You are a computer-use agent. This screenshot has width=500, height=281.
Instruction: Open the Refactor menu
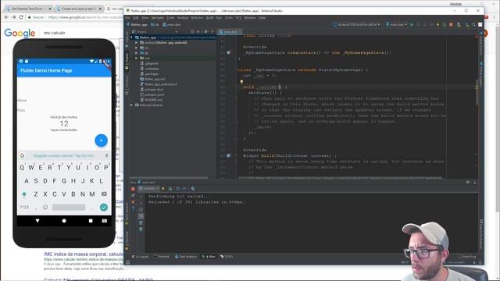(x=197, y=18)
